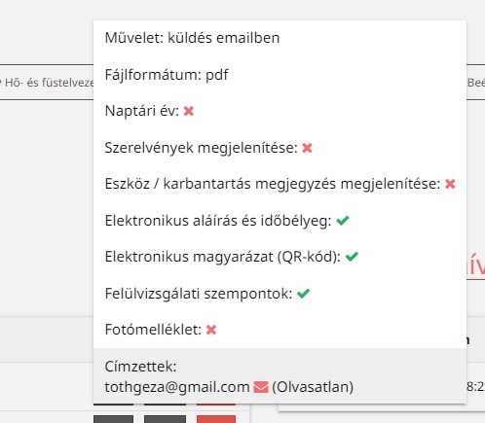
Task: Click the red X beside Fotómelléklet
Action: tap(211, 330)
